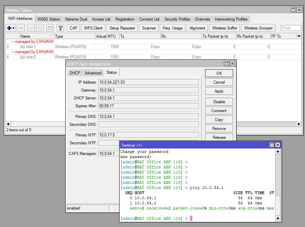Click the Terminal prompt cursor
The height and width of the screenshot is (227, 305).
pyautogui.click(x=191, y=218)
